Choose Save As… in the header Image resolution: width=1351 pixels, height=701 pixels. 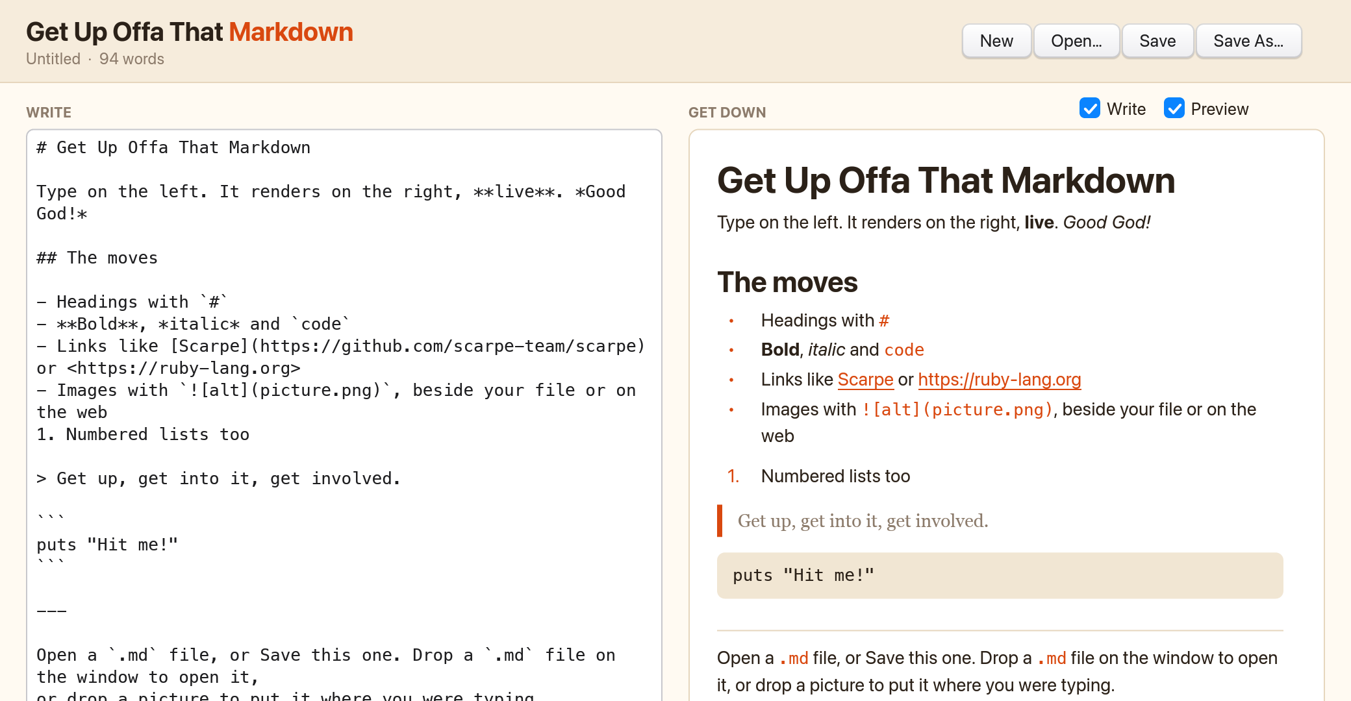[1248, 41]
